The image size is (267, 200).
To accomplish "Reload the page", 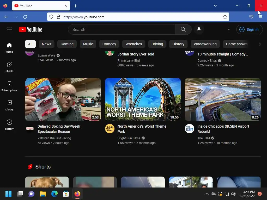I will click(x=25, y=17).
